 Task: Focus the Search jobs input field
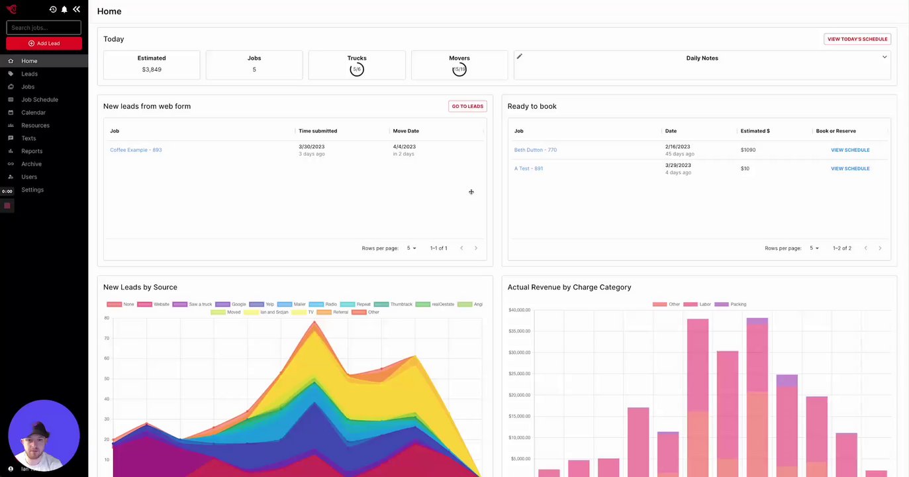44,28
